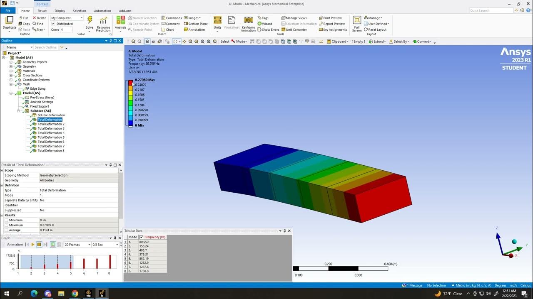Collapse the Scope section in Details
Image resolution: width=533 pixels, height=299 pixels.
pyautogui.click(x=2, y=170)
